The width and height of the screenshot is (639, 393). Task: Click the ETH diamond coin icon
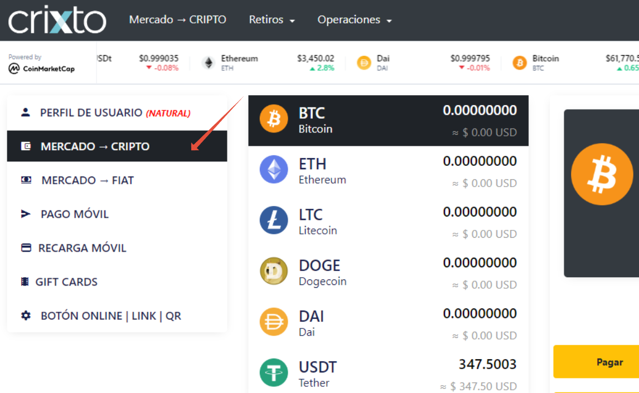tap(274, 169)
